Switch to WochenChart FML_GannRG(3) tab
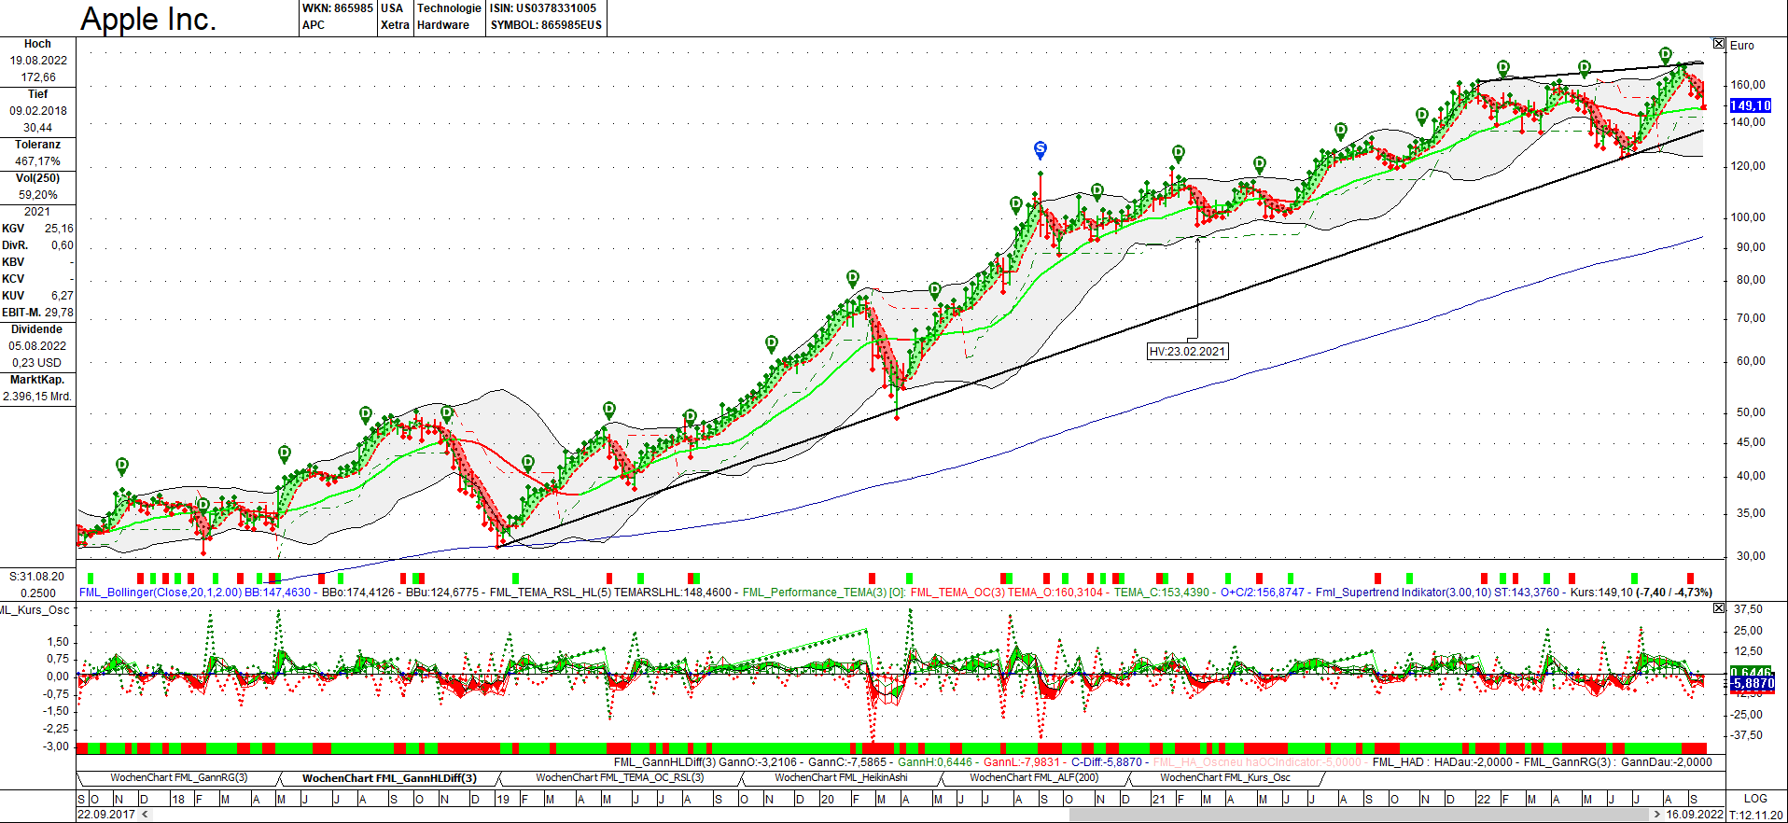This screenshot has width=1788, height=823. [178, 777]
